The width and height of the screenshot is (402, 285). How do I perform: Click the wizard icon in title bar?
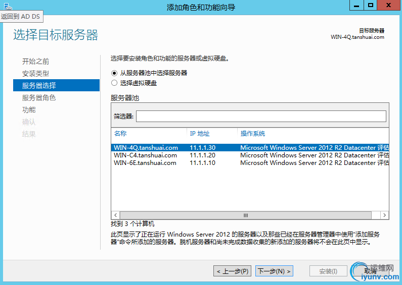pos(8,6)
